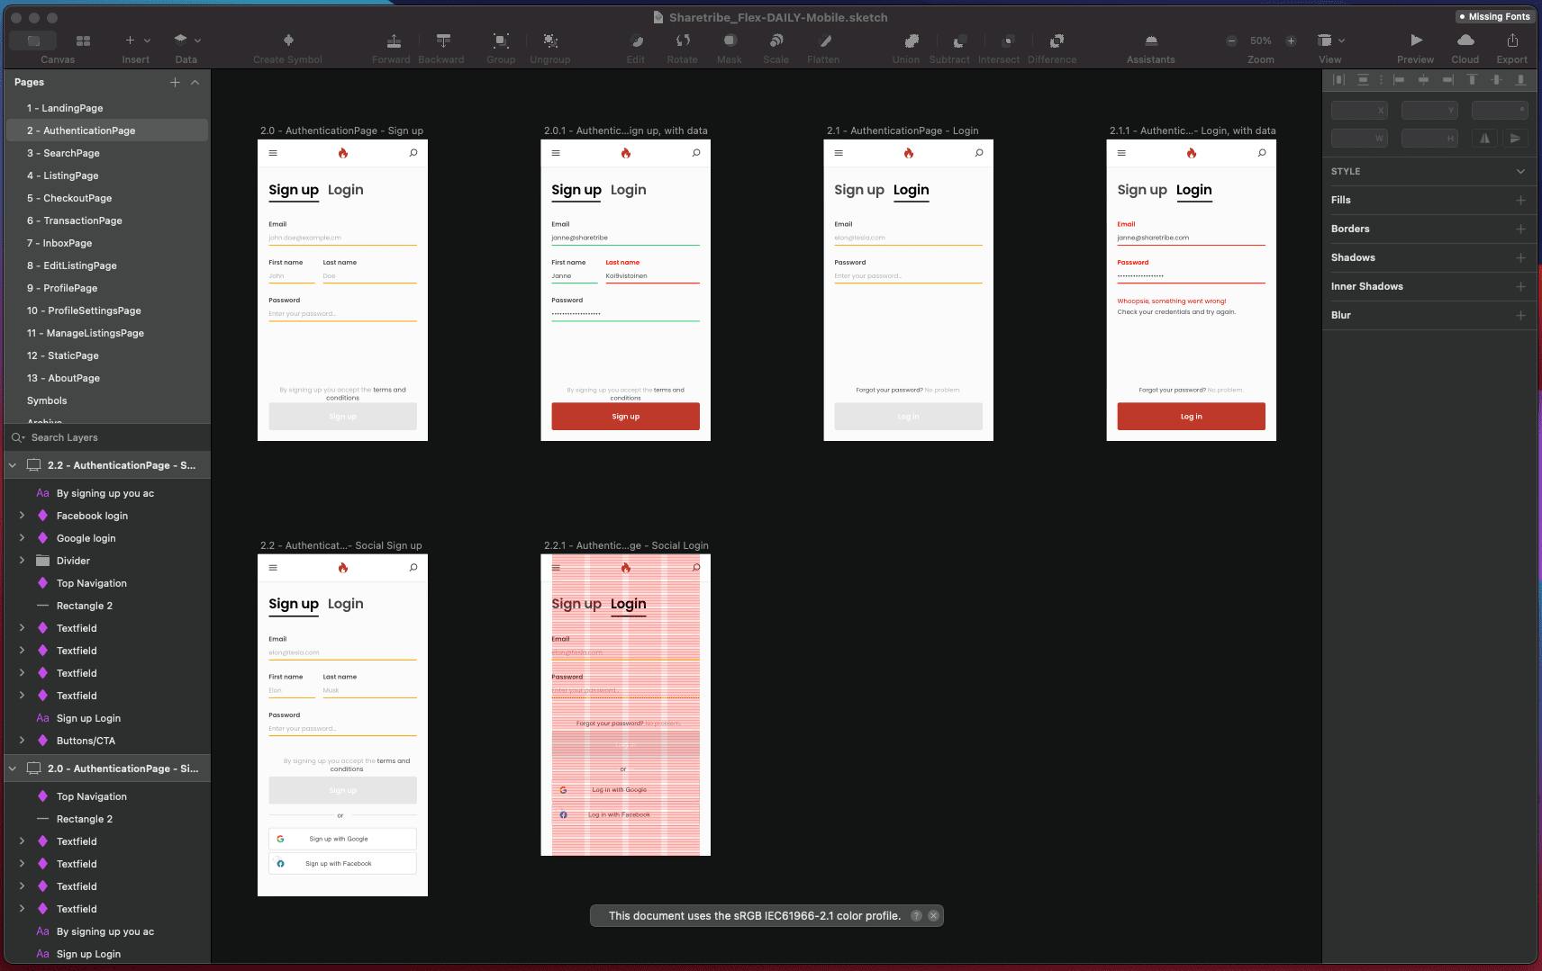1542x971 pixels.
Task: Dismiss the sRGB color profile notification
Action: click(x=934, y=915)
